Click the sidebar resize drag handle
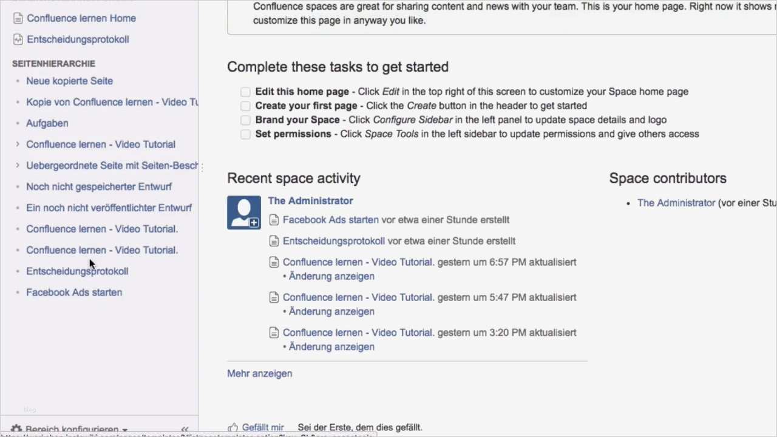This screenshot has width=777, height=437. point(202,165)
